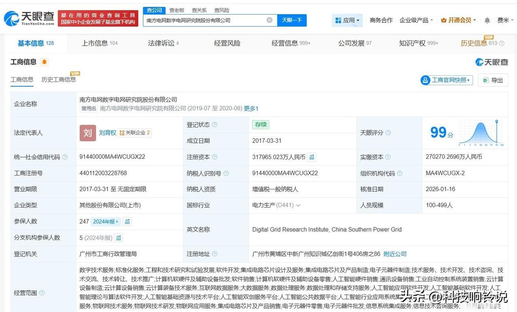The height and width of the screenshot is (312, 517).
Task: Click the 刘 avatar of the legal representative
Action: click(88, 133)
